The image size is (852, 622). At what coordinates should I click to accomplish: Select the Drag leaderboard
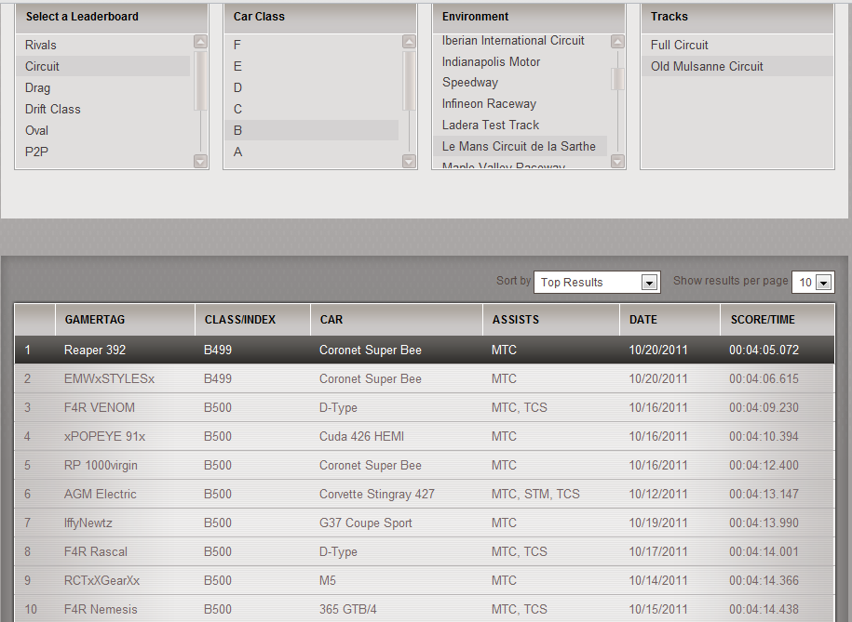point(38,87)
